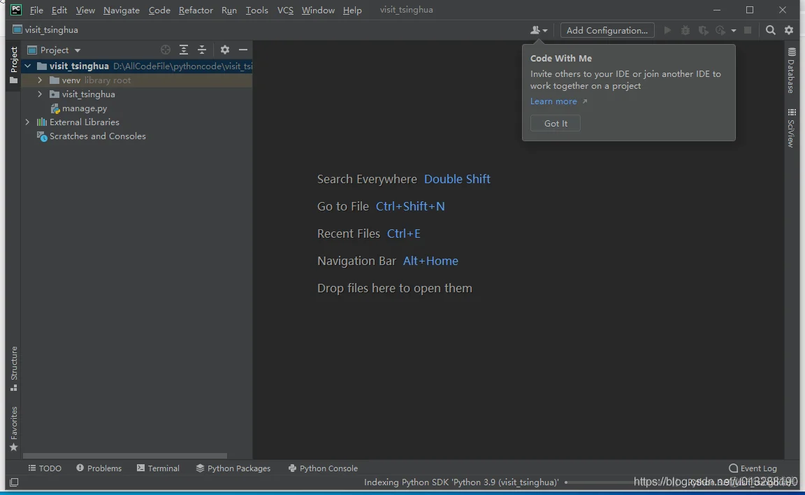
Task: Click the Debug bug icon
Action: [686, 30]
